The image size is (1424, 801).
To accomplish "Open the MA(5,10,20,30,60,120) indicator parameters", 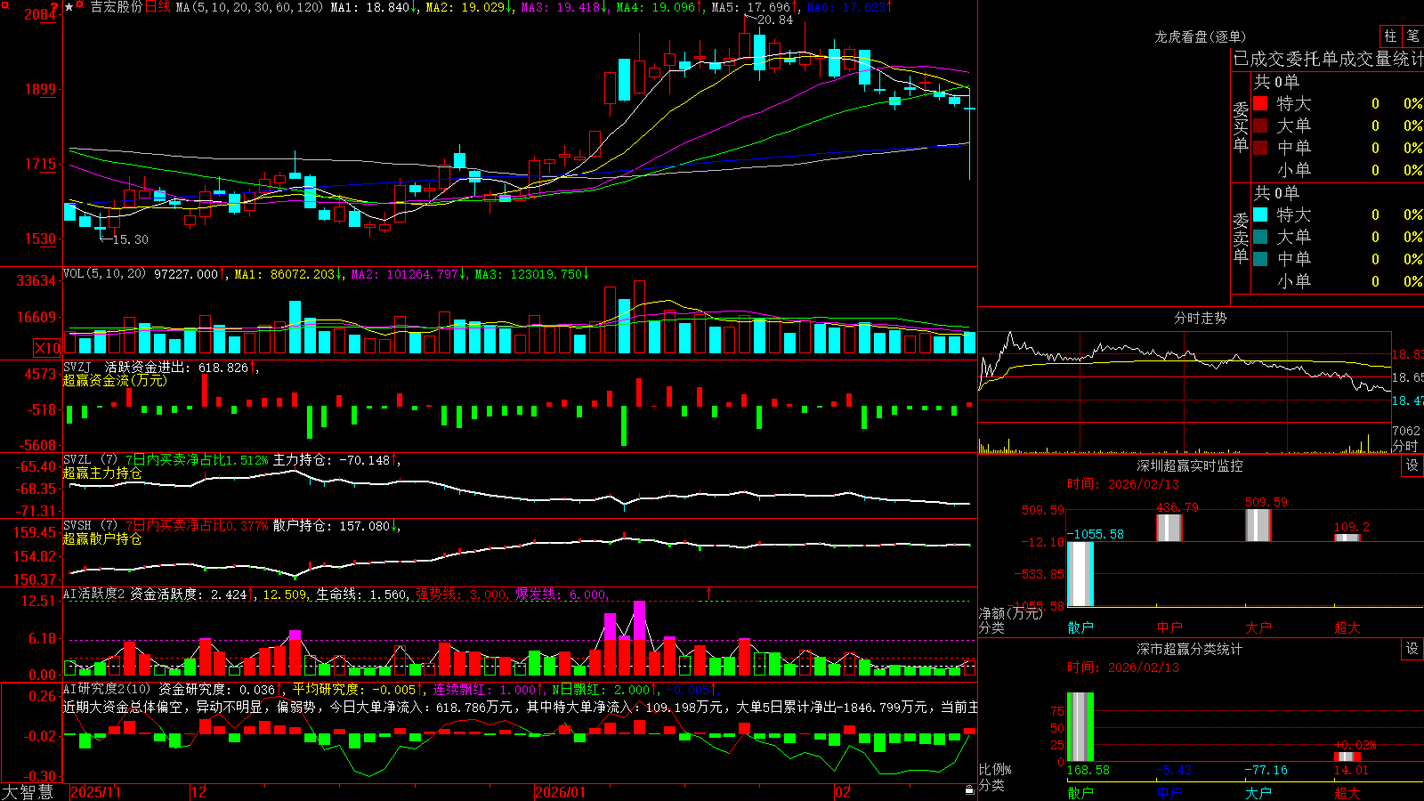I will 248,7.
